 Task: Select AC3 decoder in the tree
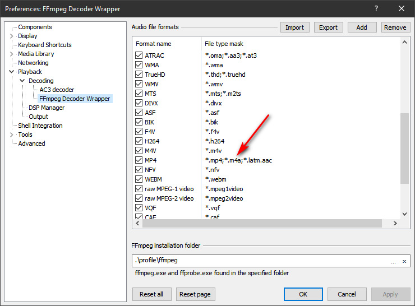[57, 90]
